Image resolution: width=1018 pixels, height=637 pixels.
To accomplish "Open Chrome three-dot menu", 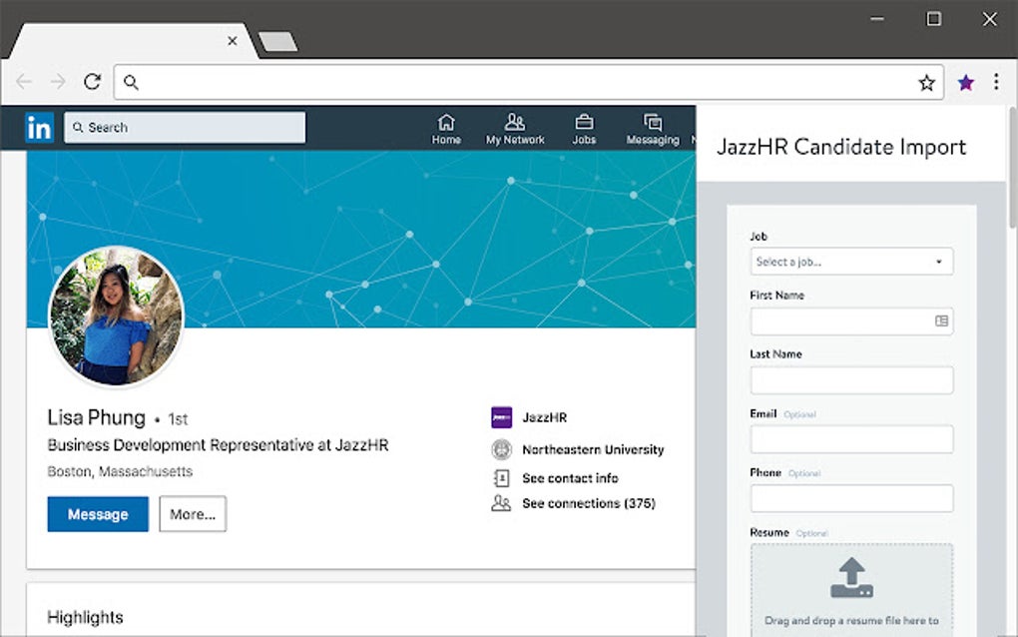I will pos(996,82).
